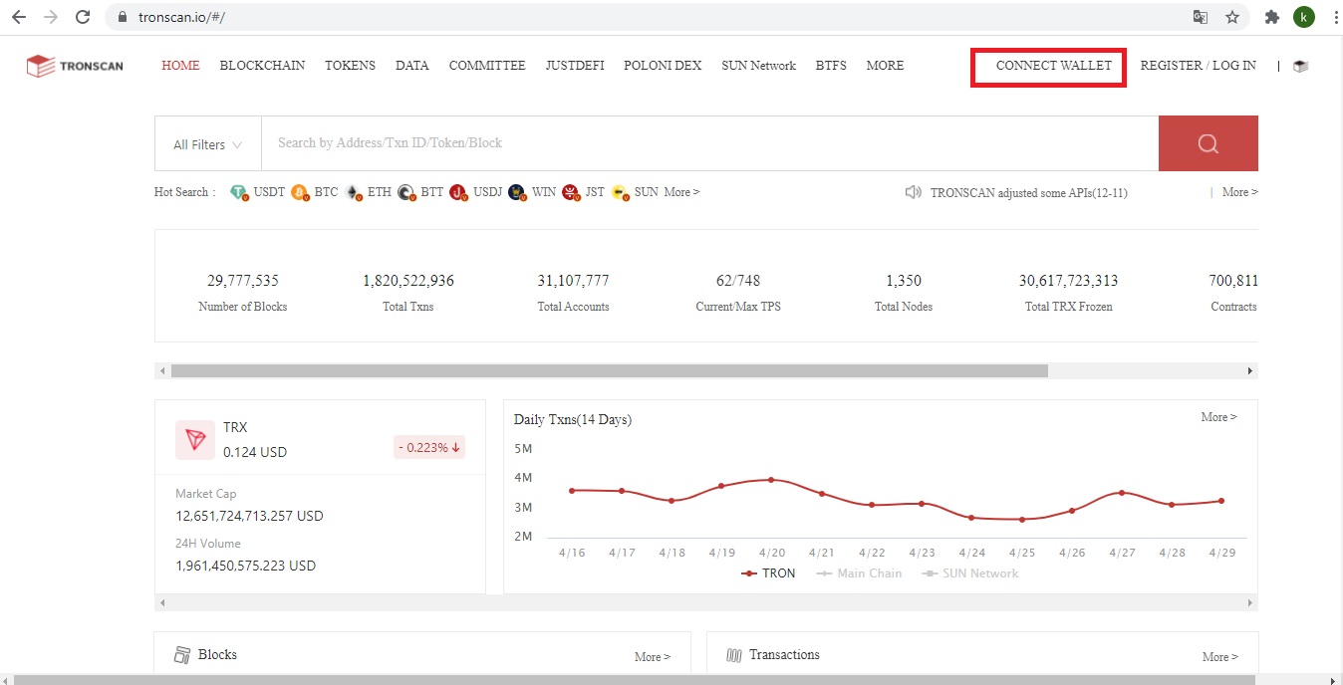Bookmark this page with the star
The width and height of the screenshot is (1343, 685).
(1232, 17)
